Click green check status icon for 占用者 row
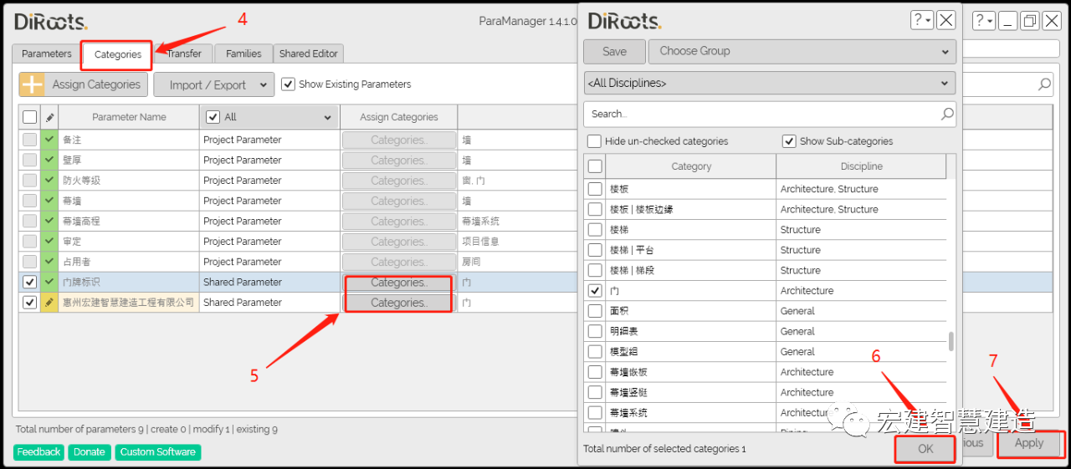 tap(49, 262)
